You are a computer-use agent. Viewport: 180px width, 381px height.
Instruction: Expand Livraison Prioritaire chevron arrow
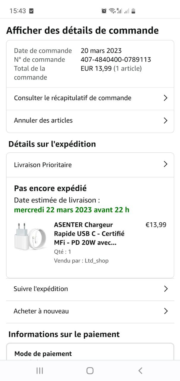click(166, 164)
